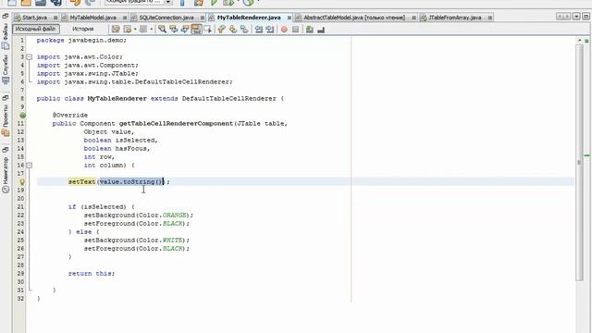The height and width of the screenshot is (333, 592).
Task: Go back using editor toolbar Back icon
Action: 128,29
